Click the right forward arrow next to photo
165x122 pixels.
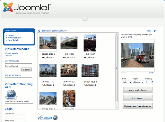click(x=155, y=31)
